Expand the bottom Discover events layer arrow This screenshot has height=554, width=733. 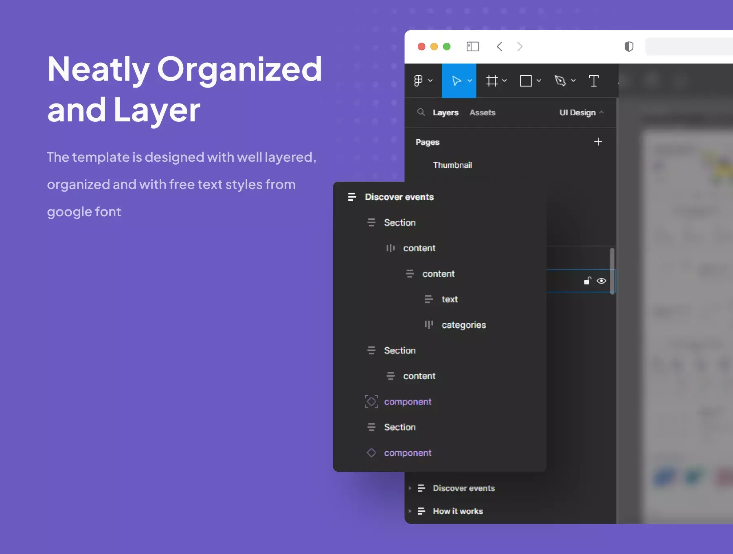410,488
